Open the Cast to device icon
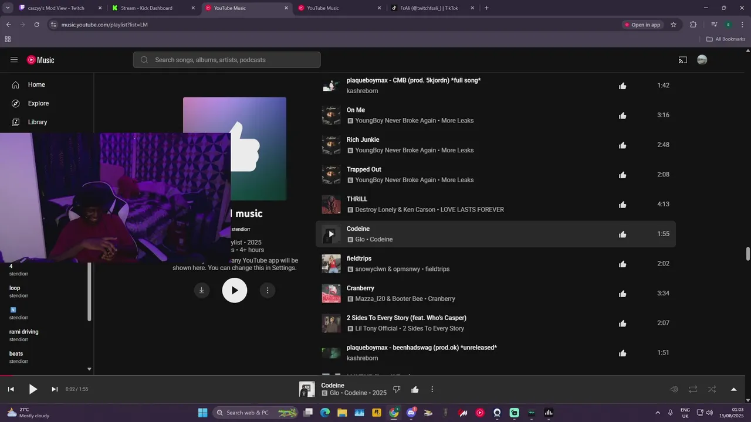The image size is (751, 422). [683, 60]
